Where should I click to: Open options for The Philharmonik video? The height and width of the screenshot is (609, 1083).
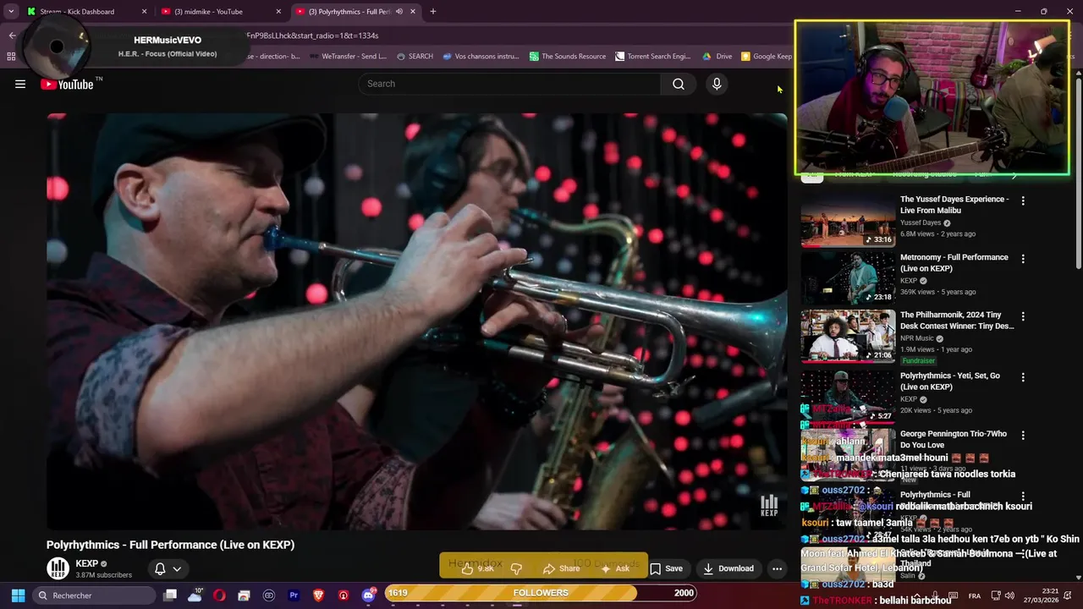click(x=1023, y=316)
